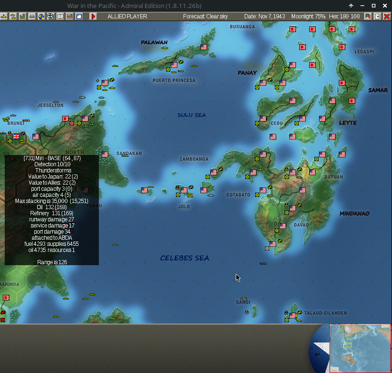This screenshot has width=392, height=373.
Task: Click the anchor port icon below Sangi
Action: [x=247, y=312]
